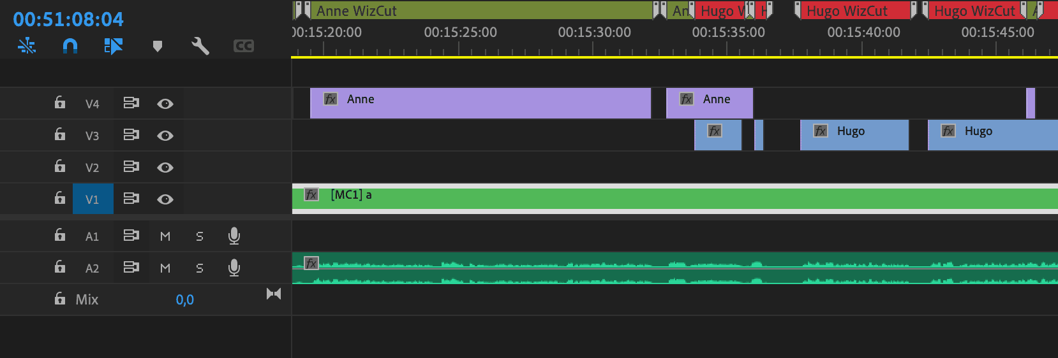This screenshot has width=1058, height=358.
Task: Select the A2 track target
Action: (x=93, y=268)
